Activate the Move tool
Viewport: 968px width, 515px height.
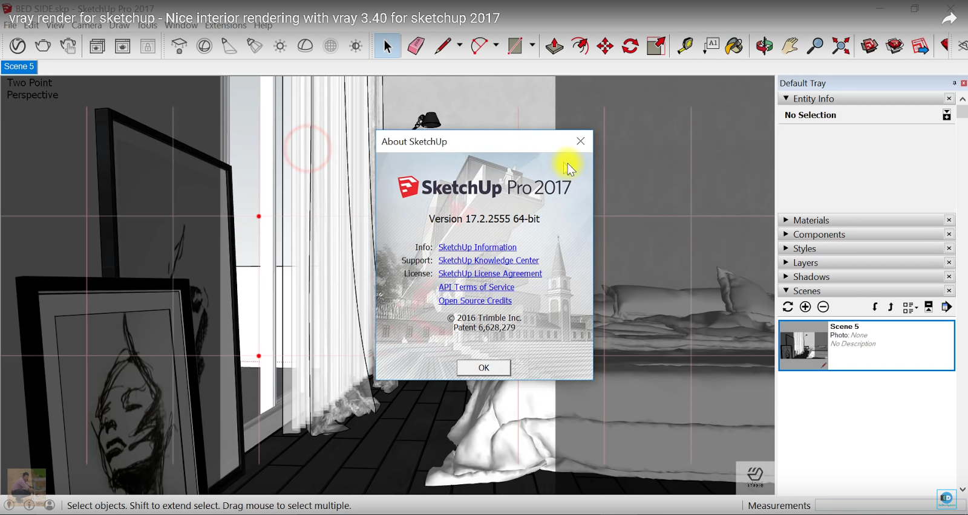click(605, 46)
